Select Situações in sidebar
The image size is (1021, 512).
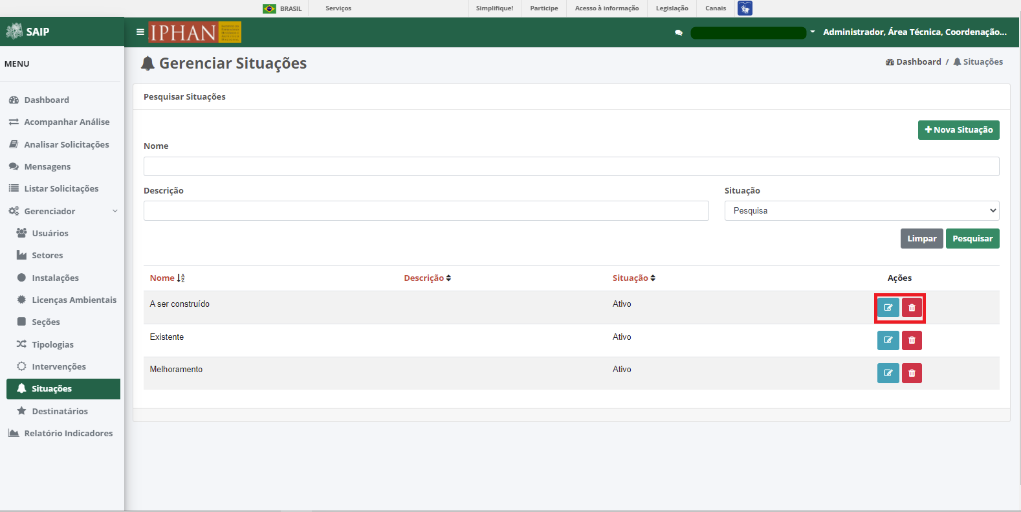pos(63,389)
